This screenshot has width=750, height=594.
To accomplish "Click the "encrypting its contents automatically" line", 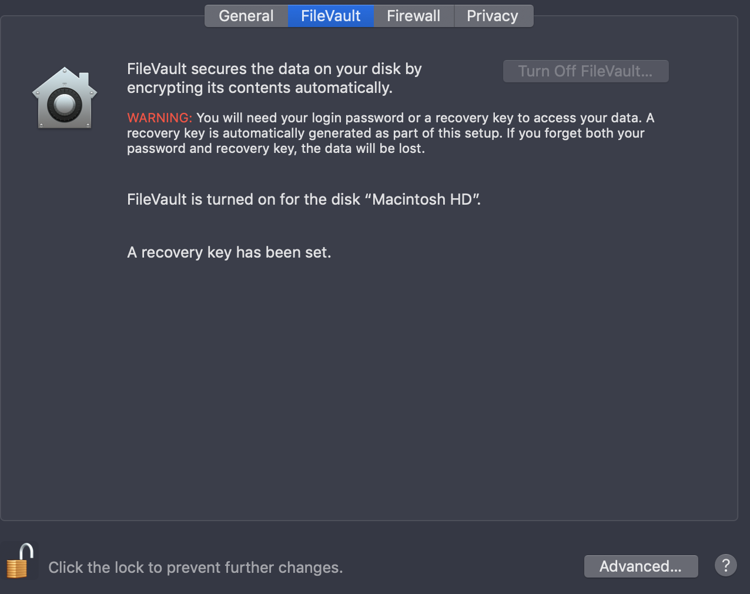I will tap(259, 88).
